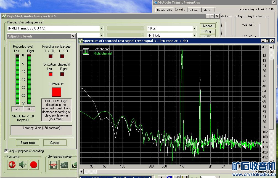Click the analyze WAV folder waveform icon
Screen dimensions: 278x178
pyautogui.click(x=64, y=165)
